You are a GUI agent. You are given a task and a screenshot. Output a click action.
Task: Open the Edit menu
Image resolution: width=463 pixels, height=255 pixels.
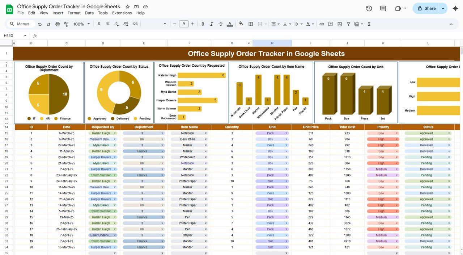click(x=32, y=13)
